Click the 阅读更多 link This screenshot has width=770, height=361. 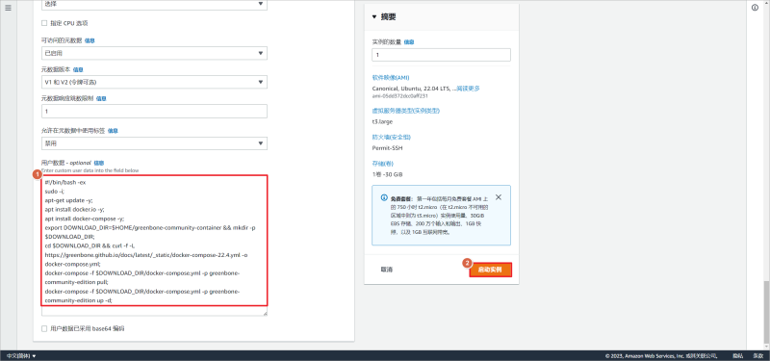(x=468, y=89)
